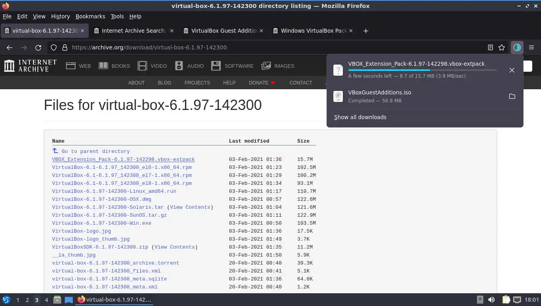
Task: Open the VIDEO section icon
Action: point(142,66)
